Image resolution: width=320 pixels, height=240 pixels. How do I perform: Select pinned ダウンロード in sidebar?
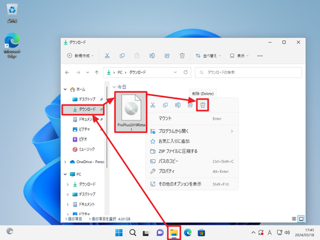(83, 109)
